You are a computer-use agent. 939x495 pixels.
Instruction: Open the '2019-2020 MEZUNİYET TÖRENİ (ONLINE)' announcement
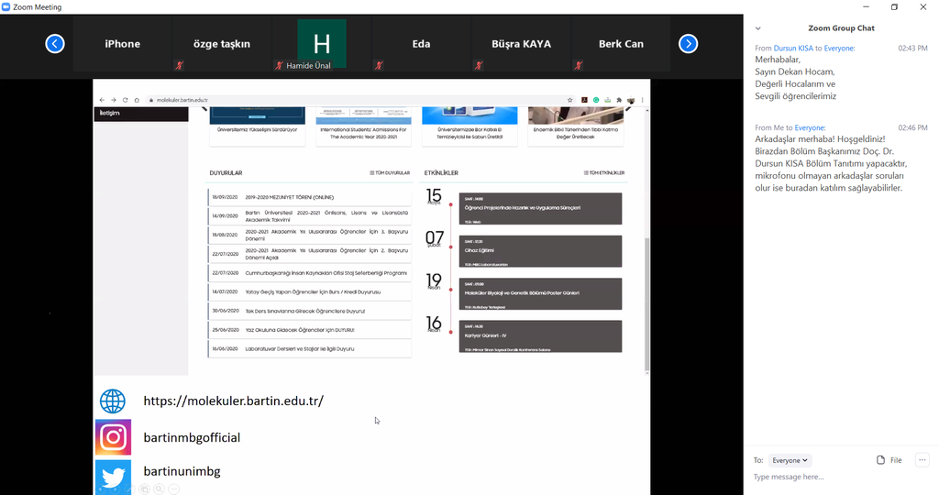(290, 197)
